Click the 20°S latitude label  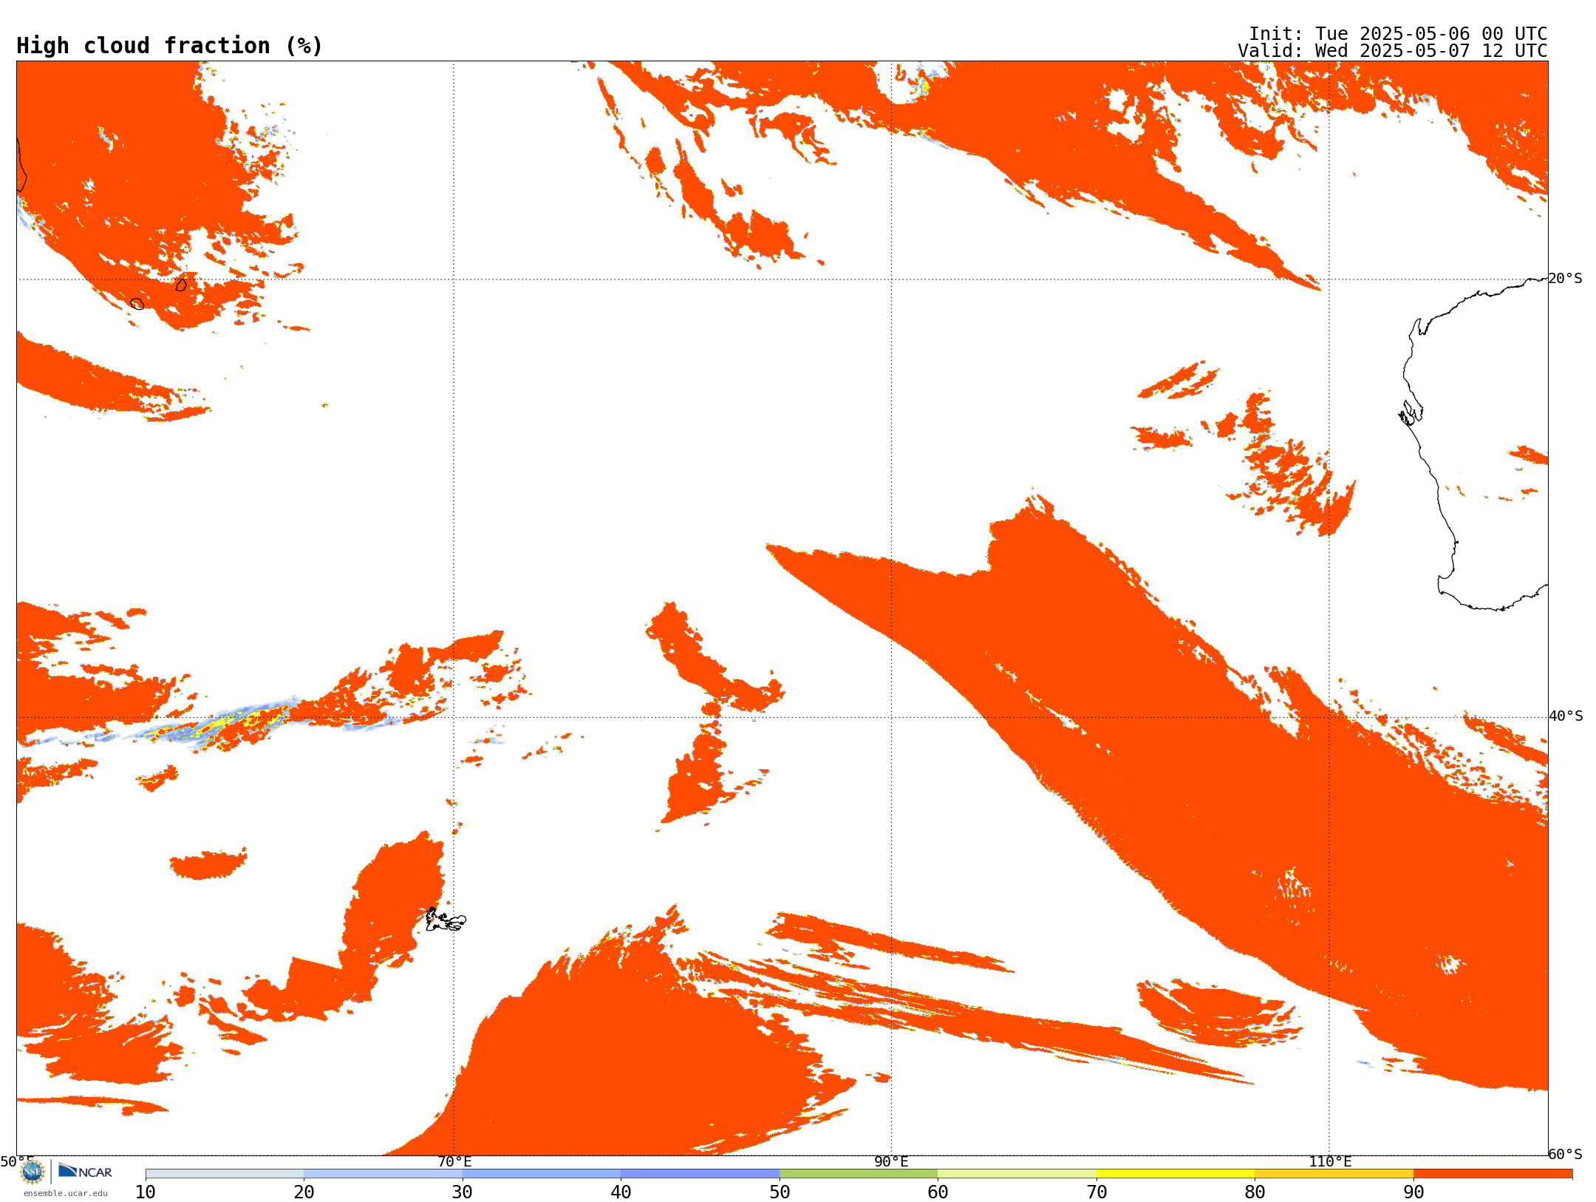[x=1565, y=279]
